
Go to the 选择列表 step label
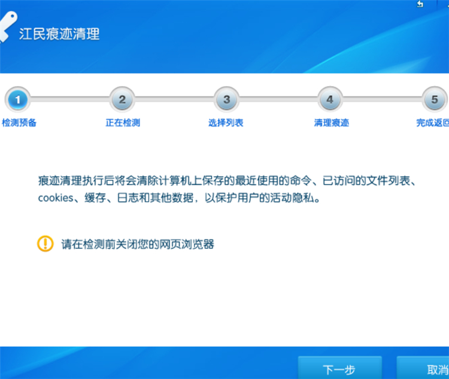tap(226, 123)
